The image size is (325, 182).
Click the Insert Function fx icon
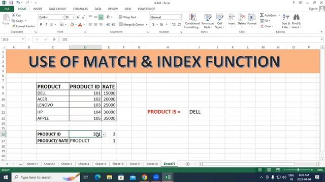tap(54, 39)
